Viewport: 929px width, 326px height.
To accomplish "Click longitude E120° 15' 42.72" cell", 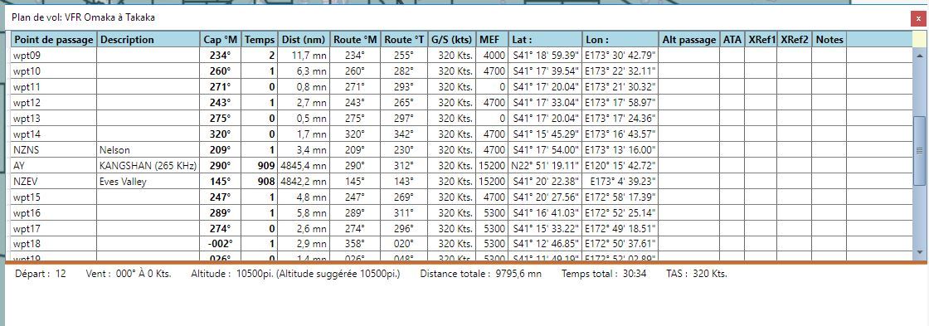I will point(620,165).
